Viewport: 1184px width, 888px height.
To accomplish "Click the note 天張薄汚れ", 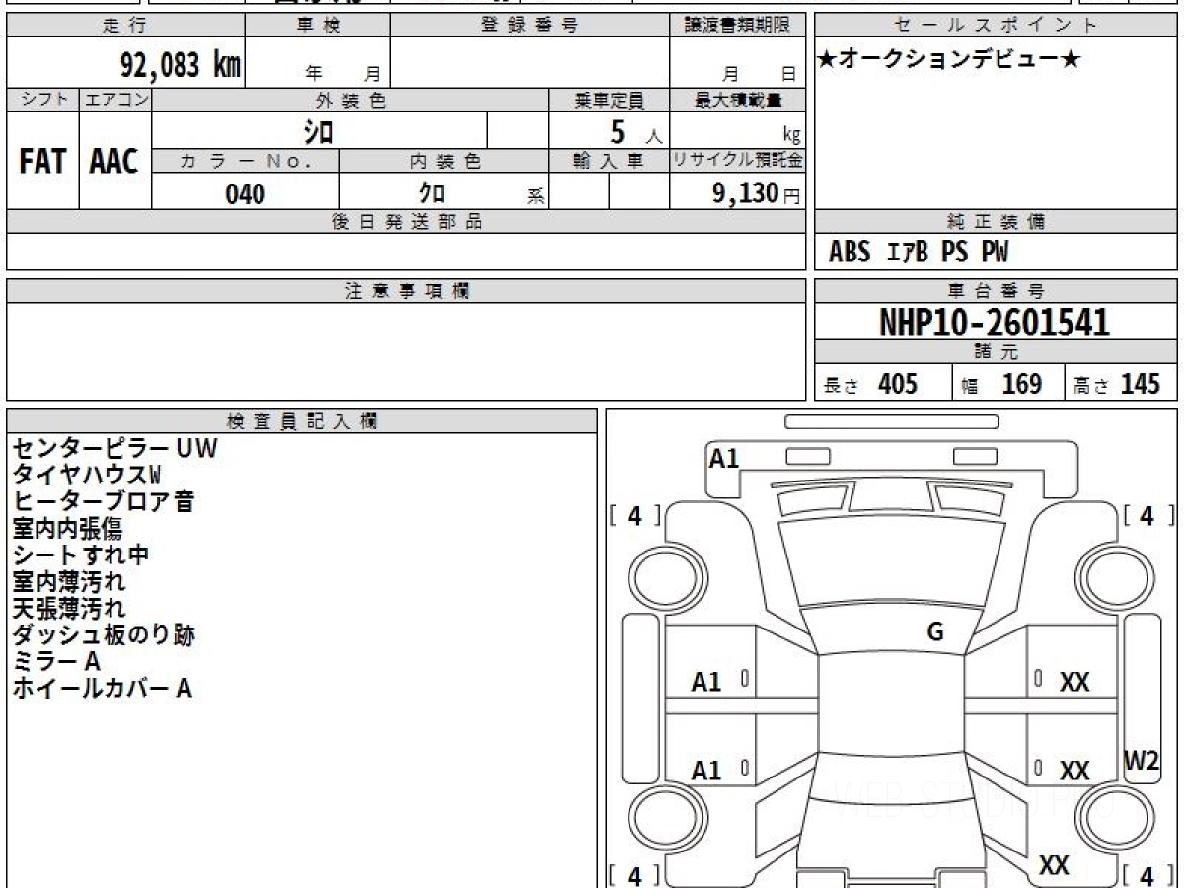I will (x=68, y=609).
